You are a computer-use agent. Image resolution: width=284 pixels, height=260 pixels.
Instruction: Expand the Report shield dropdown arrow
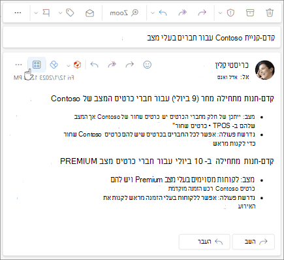pos(220,13)
